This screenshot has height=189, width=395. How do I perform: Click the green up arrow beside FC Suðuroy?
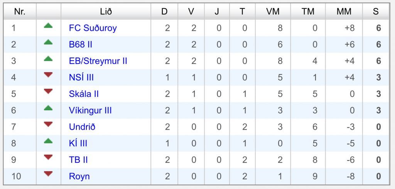(x=48, y=26)
